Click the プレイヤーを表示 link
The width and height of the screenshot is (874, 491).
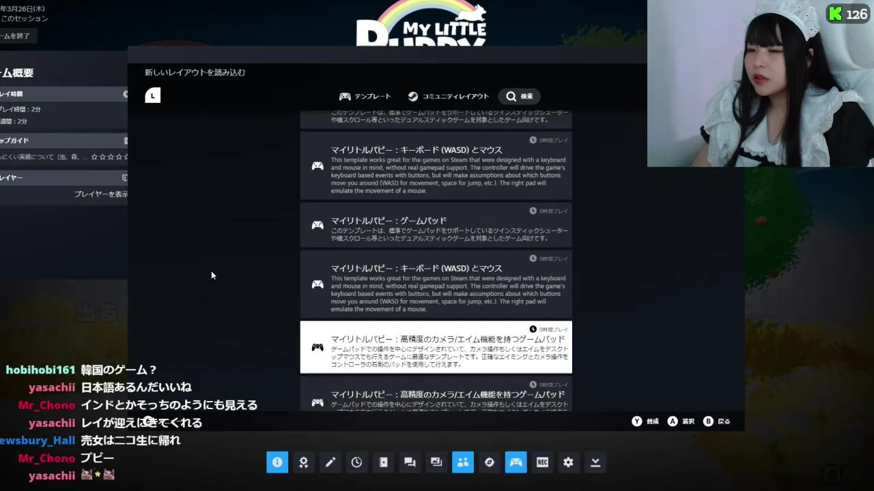tap(101, 194)
